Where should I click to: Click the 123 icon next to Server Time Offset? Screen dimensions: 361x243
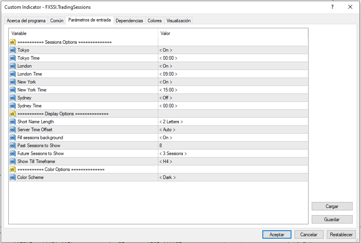click(x=12, y=129)
